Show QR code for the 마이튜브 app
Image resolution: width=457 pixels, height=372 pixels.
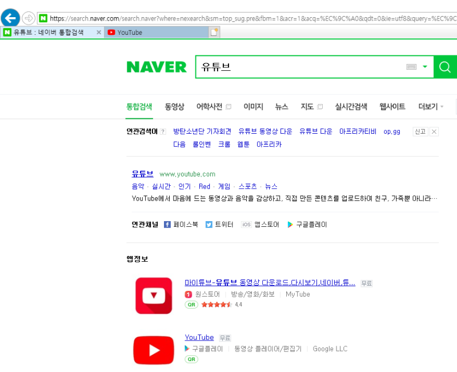pos(191,305)
